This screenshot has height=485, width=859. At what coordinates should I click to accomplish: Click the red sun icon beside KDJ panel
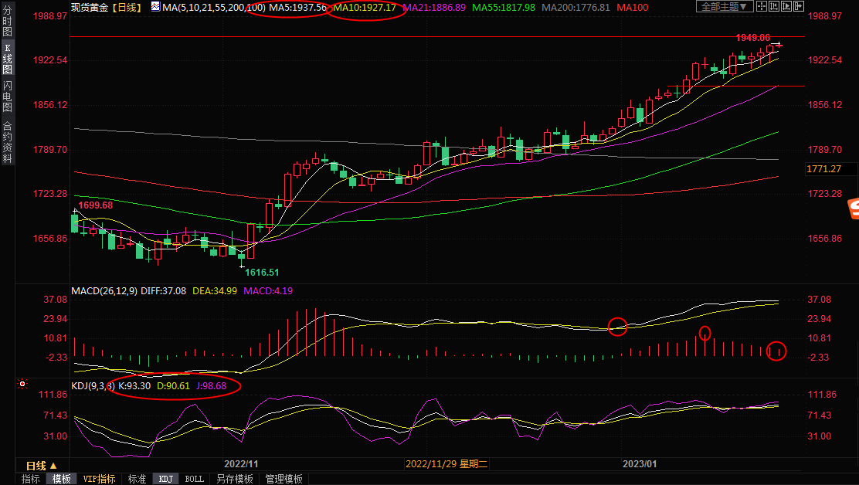(22, 384)
